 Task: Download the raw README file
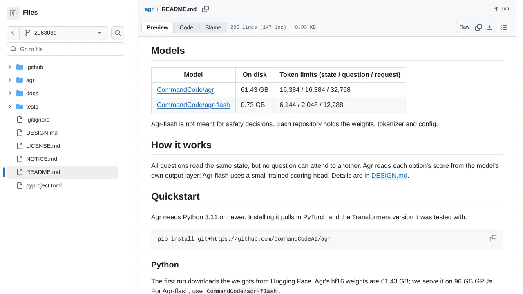[x=489, y=27]
